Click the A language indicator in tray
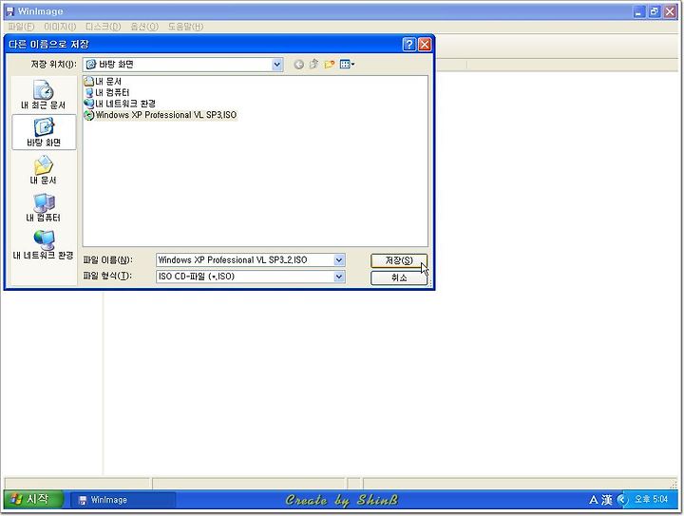 click(594, 500)
